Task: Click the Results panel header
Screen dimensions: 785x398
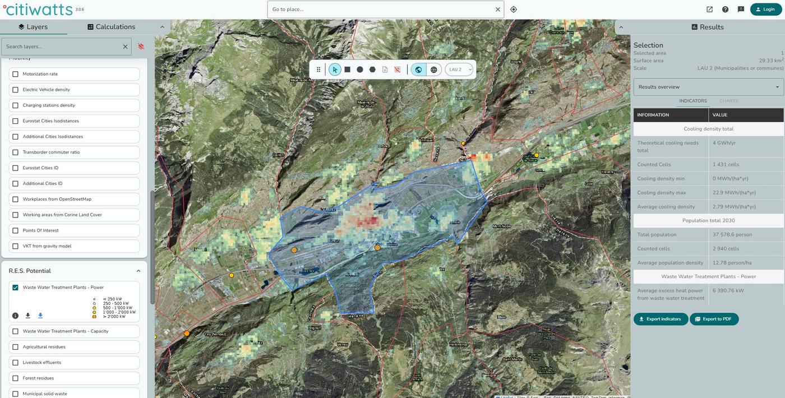Action: click(707, 27)
